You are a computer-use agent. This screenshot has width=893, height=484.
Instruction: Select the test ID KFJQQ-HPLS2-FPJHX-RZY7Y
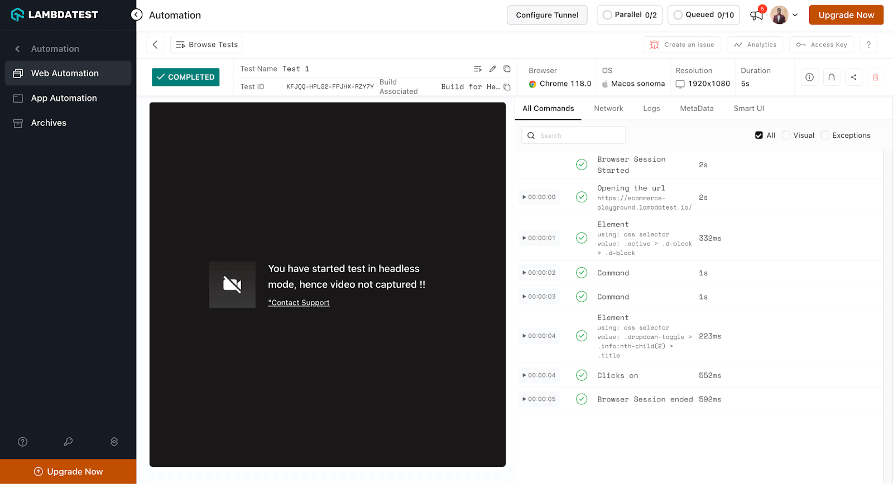click(330, 87)
